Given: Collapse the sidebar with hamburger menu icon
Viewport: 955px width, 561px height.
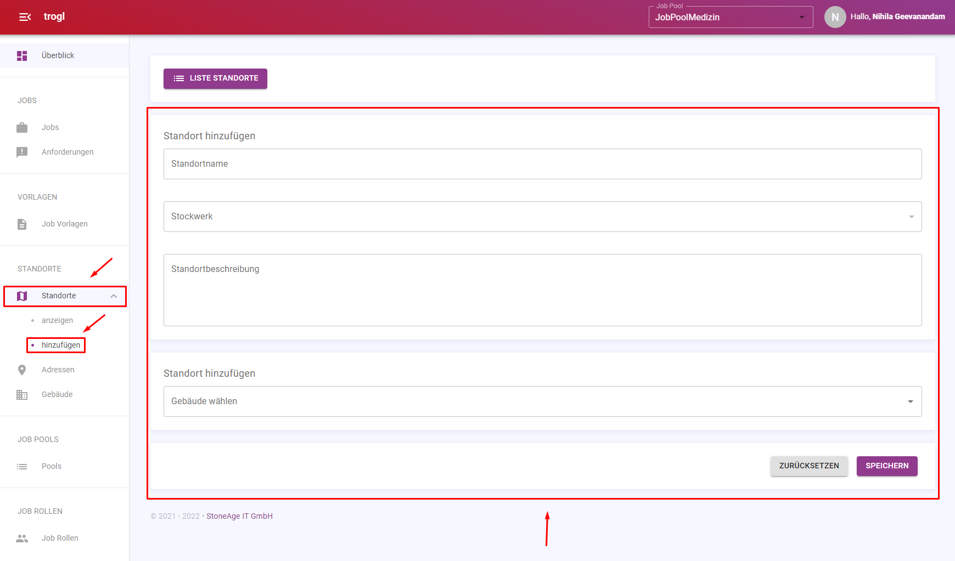Looking at the screenshot, I should pos(25,17).
